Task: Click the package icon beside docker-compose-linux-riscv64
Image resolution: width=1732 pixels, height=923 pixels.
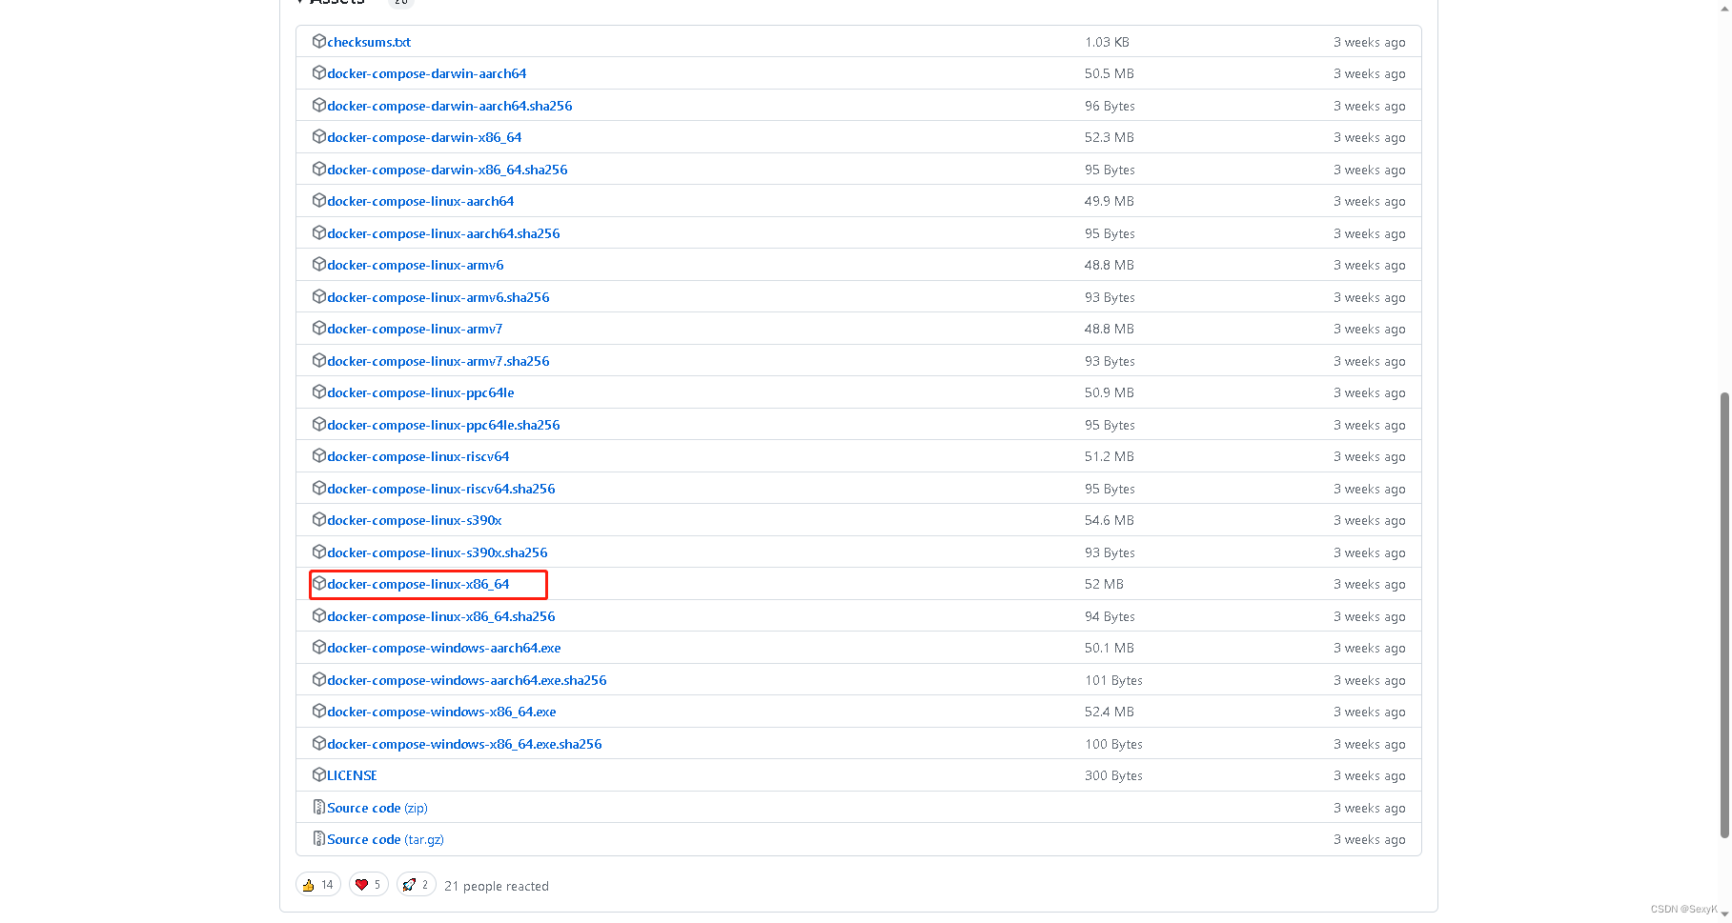Action: (x=319, y=455)
